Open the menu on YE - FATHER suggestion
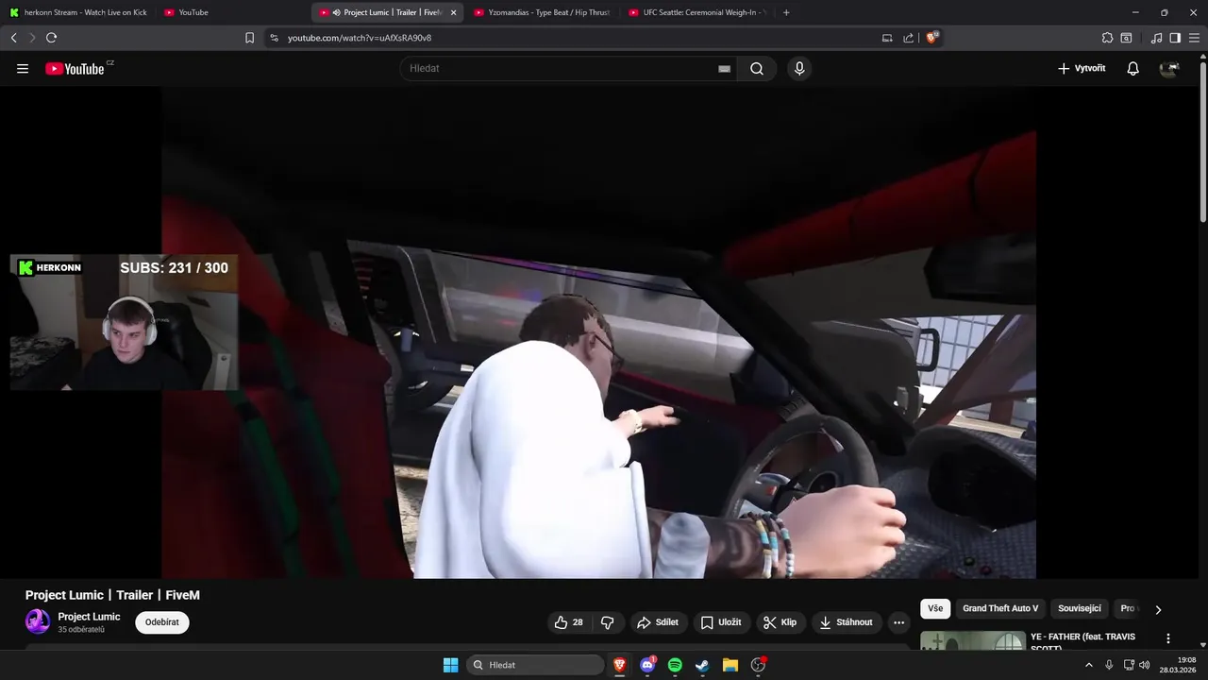This screenshot has height=680, width=1208. (1168, 638)
